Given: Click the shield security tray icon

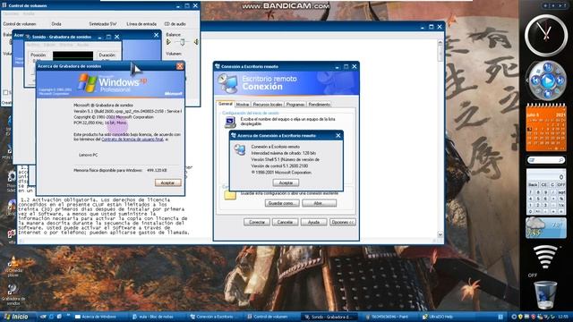Looking at the screenshot, I should 520,317.
